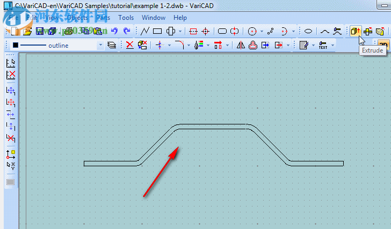Viewport: 391px width, 229px height.
Task: Select the rectangle drawing tool
Action: (157, 31)
